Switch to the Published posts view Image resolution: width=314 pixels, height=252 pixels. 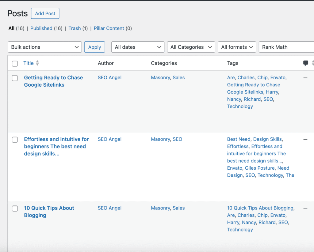click(41, 28)
